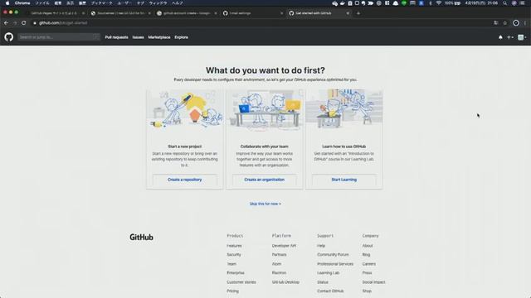
Task: Click the Skip this for now link
Action: (x=265, y=204)
